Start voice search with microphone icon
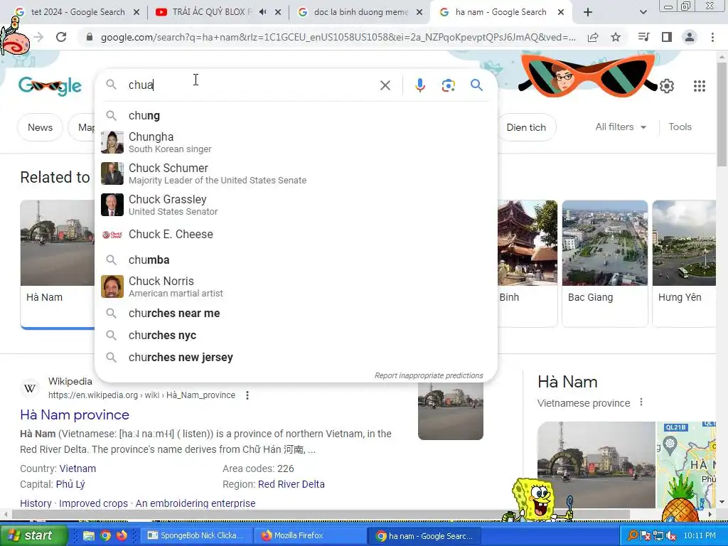The width and height of the screenshot is (728, 546). coord(419,85)
